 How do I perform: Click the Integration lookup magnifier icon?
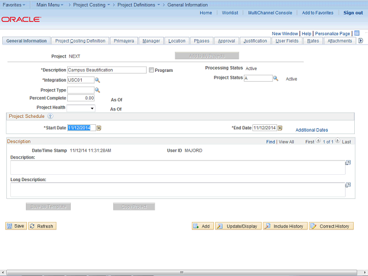[98, 80]
